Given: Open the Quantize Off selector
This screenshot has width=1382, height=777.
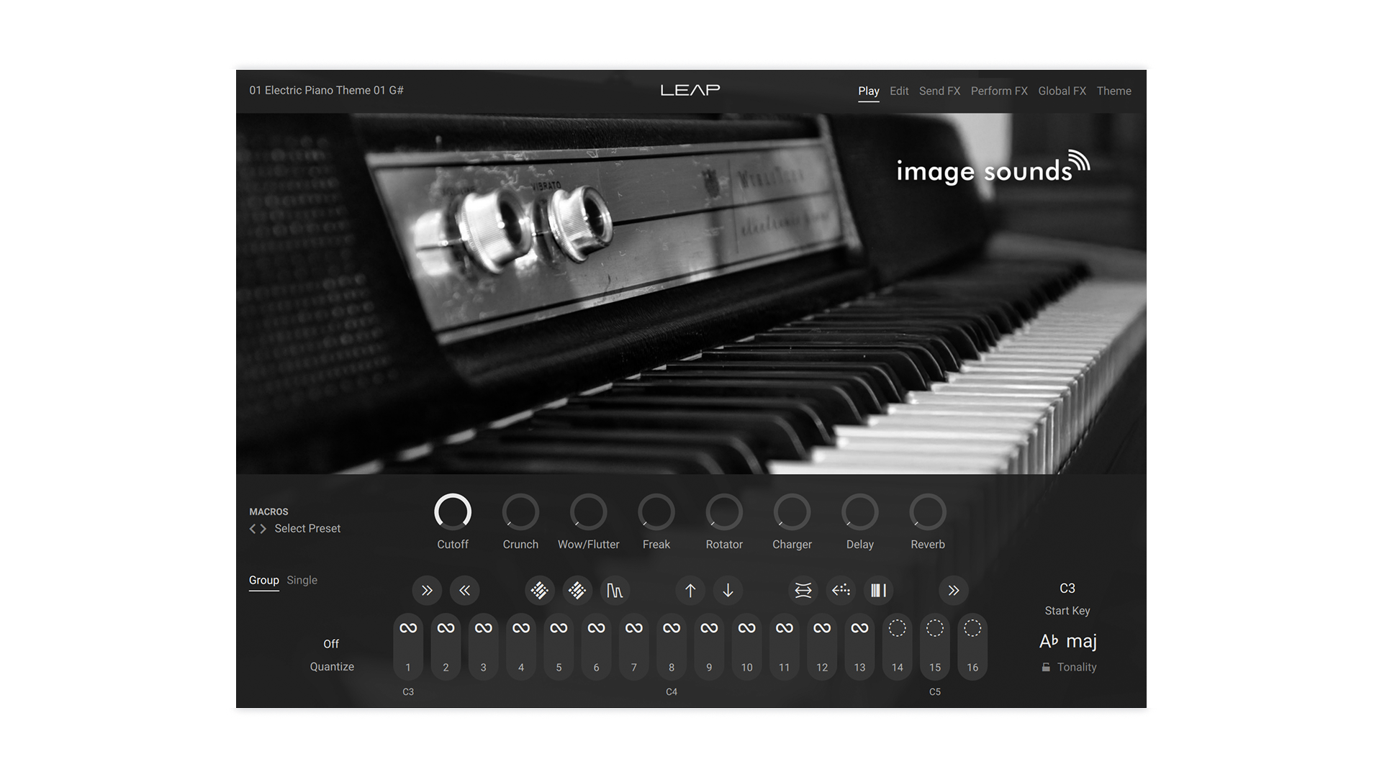Looking at the screenshot, I should pos(331,643).
